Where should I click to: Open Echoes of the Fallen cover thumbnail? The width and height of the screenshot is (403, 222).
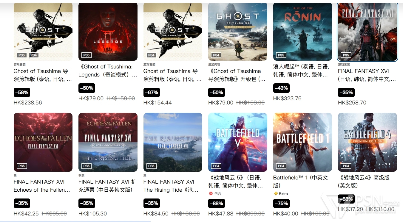click(43, 142)
